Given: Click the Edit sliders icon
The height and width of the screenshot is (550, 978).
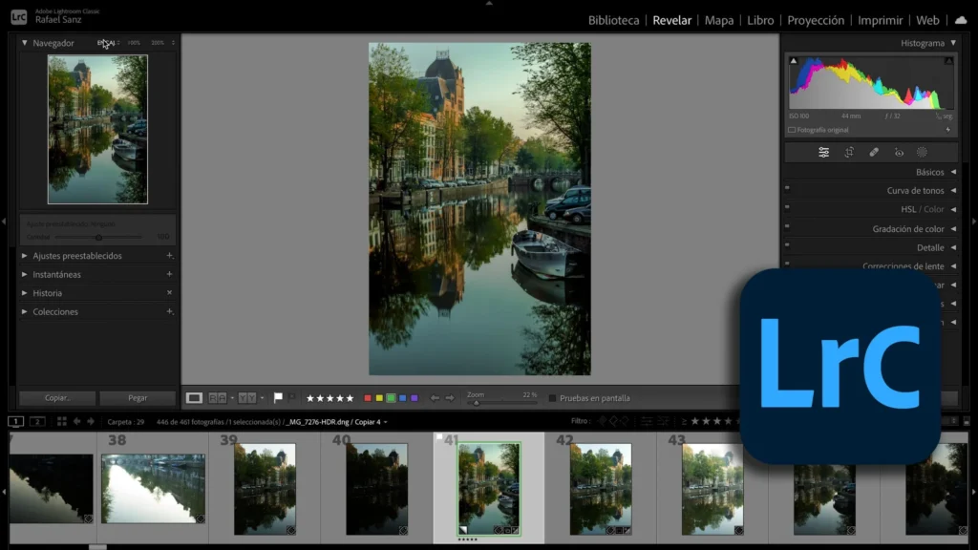Looking at the screenshot, I should (823, 152).
